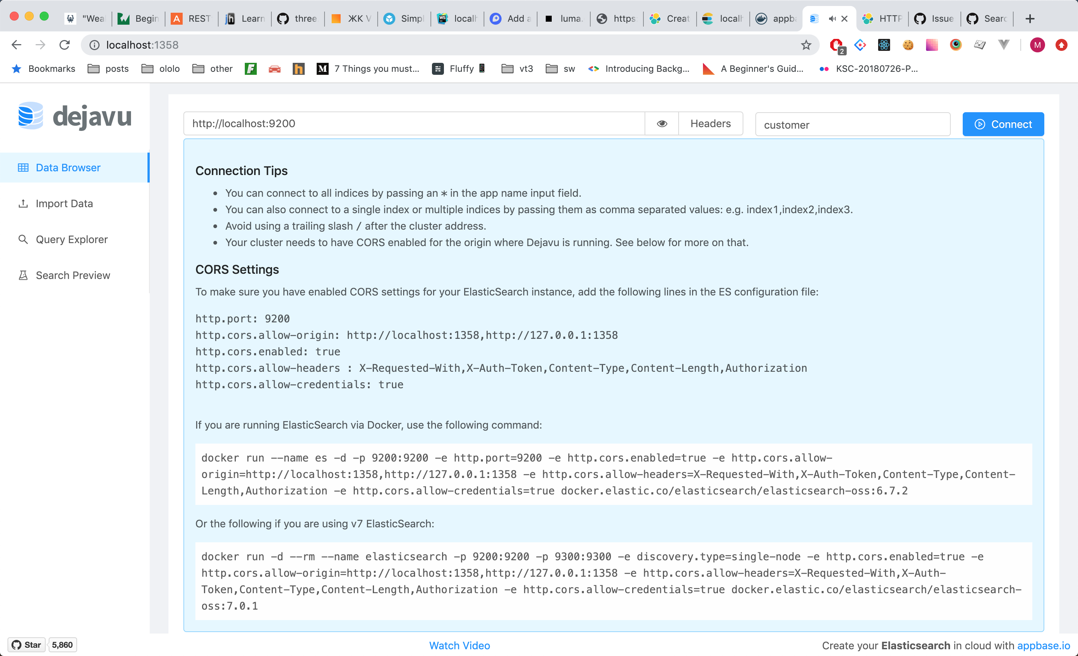Navigate back in the browser
1078x656 pixels.
click(x=16, y=45)
